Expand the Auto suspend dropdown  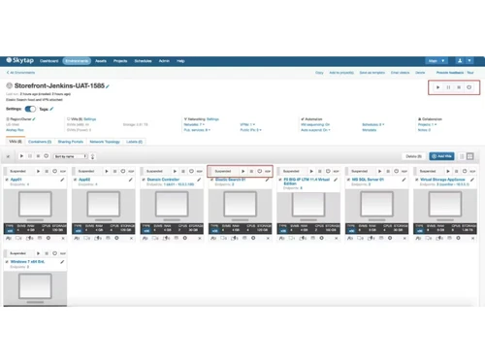click(315, 130)
